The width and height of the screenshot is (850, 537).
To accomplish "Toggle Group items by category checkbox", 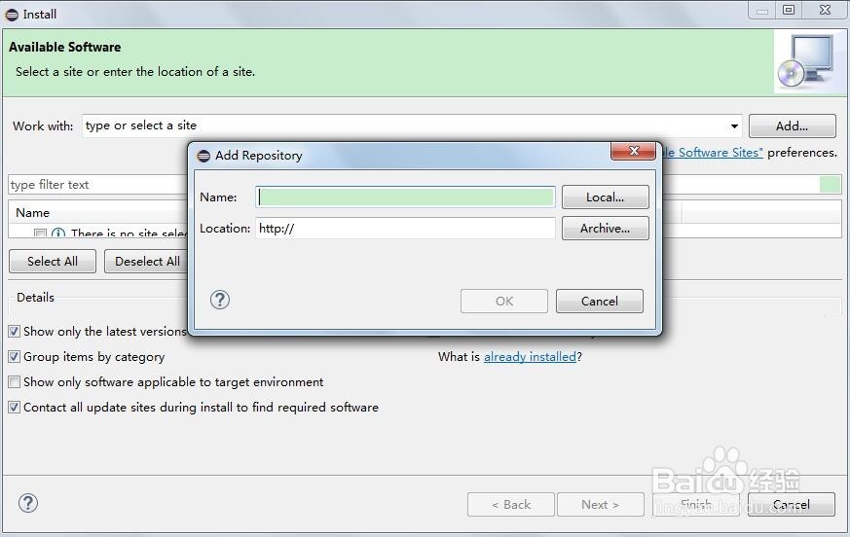I will click(15, 357).
